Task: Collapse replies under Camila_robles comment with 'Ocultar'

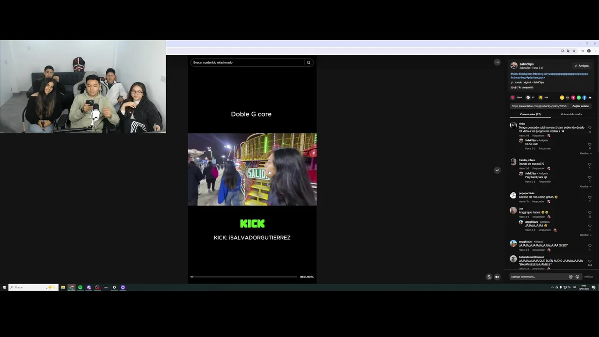Action: 586,187
